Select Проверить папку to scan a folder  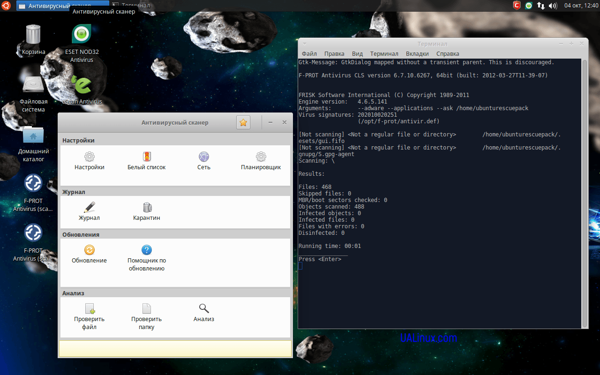click(147, 317)
